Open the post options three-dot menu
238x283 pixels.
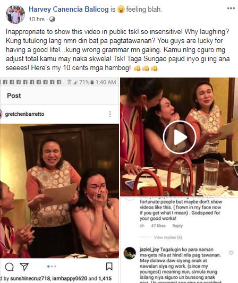point(231,8)
